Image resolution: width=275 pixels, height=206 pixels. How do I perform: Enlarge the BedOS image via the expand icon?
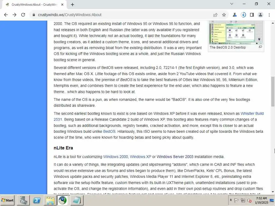pyautogui.click(x=260, y=47)
